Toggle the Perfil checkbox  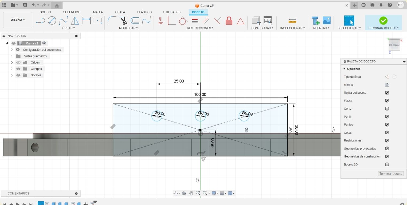387,117
